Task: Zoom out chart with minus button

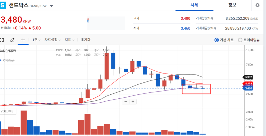Action: pyautogui.click(x=126, y=101)
